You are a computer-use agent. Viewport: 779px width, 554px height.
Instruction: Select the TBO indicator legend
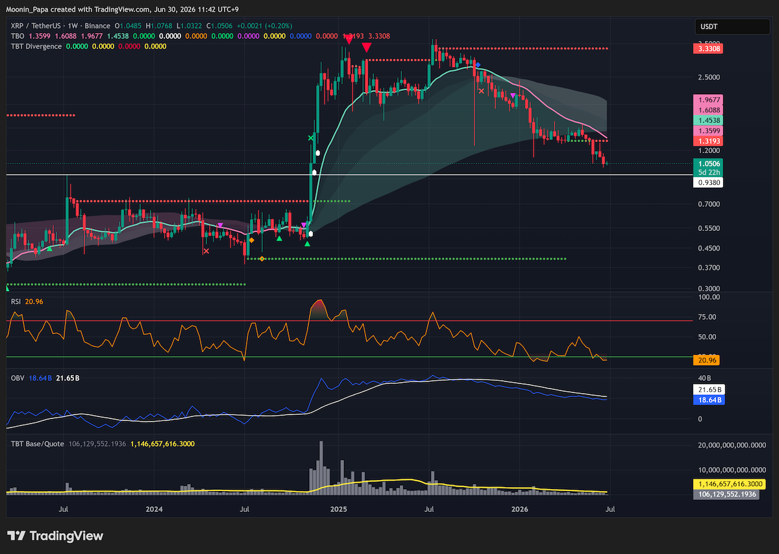point(16,36)
